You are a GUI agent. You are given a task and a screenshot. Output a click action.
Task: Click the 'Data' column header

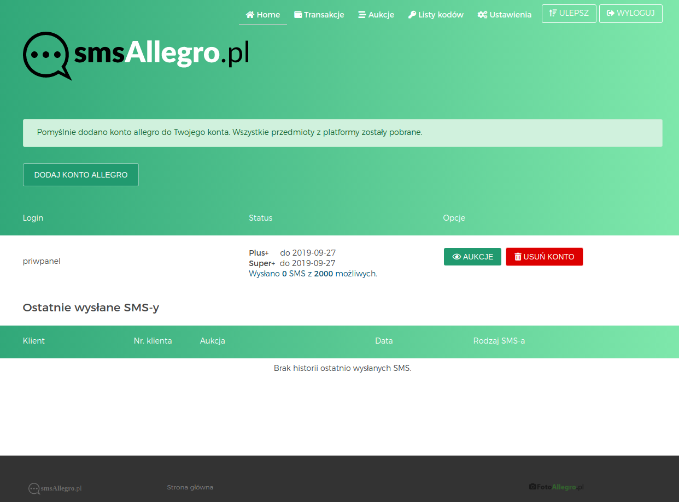point(384,341)
